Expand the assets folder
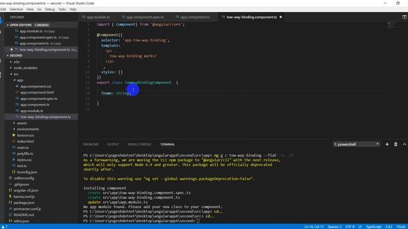This screenshot has width=408, height=229. [x=22, y=123]
